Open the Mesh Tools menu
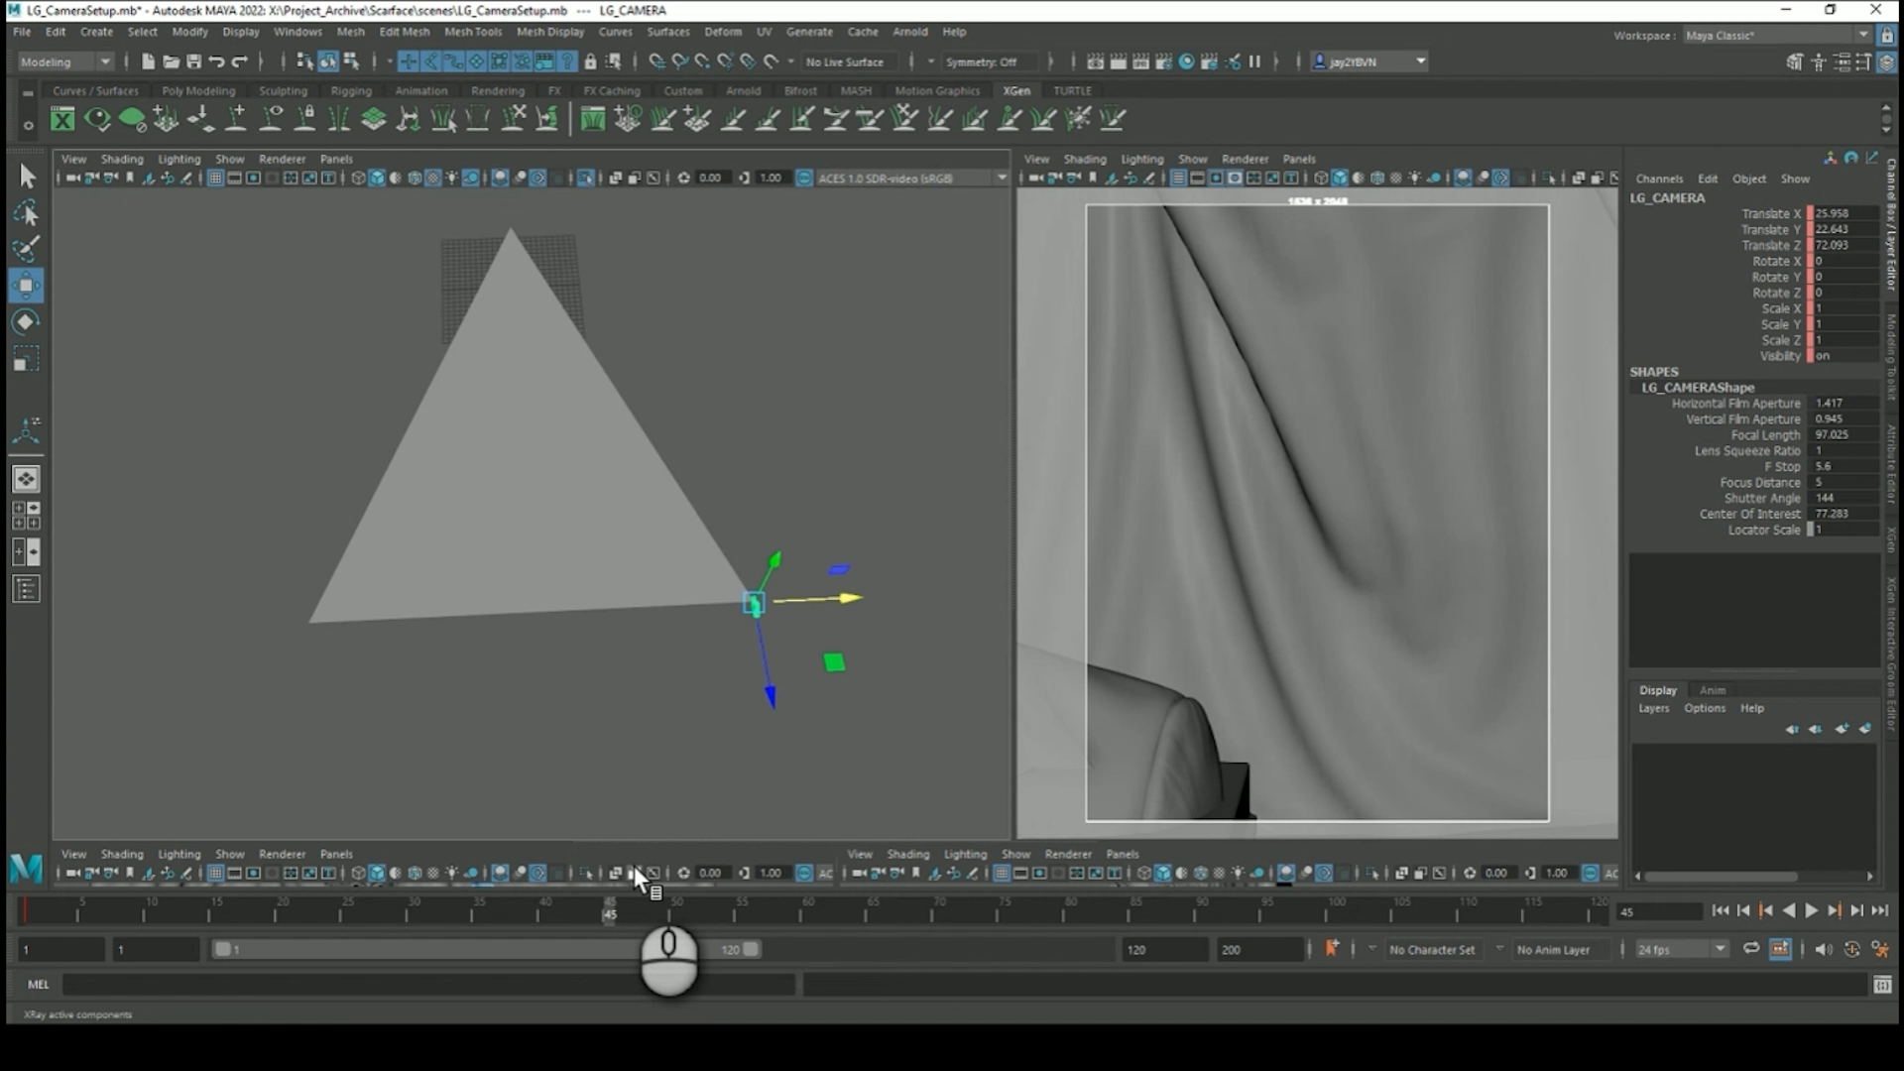 point(472,32)
